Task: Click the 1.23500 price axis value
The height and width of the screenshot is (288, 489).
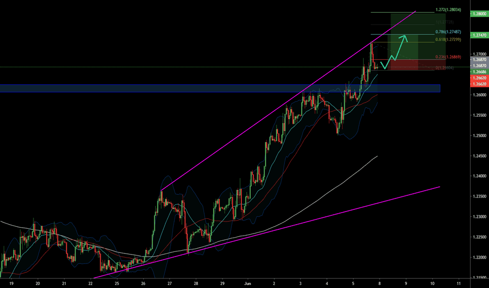Action: [x=480, y=196]
